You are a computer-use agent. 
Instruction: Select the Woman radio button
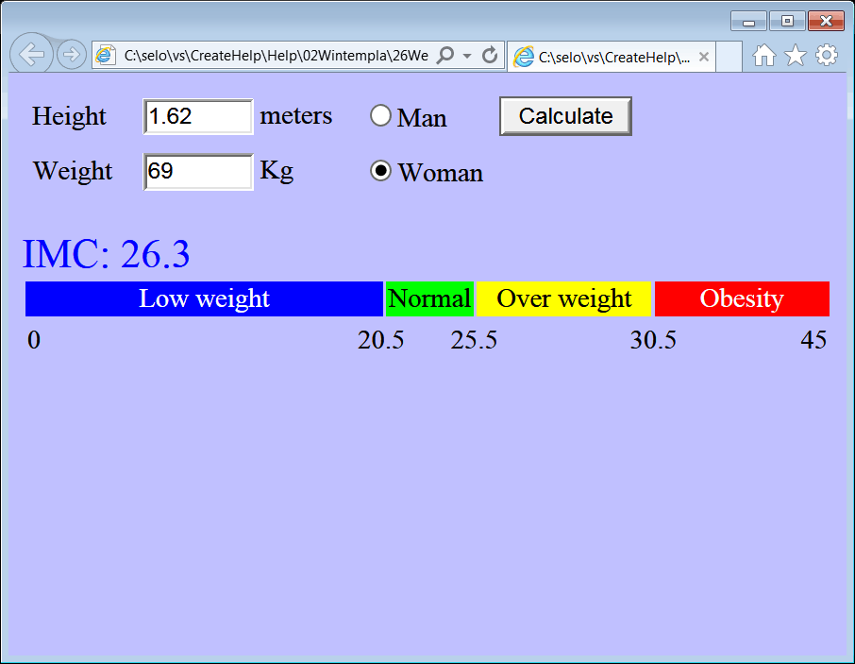click(380, 171)
